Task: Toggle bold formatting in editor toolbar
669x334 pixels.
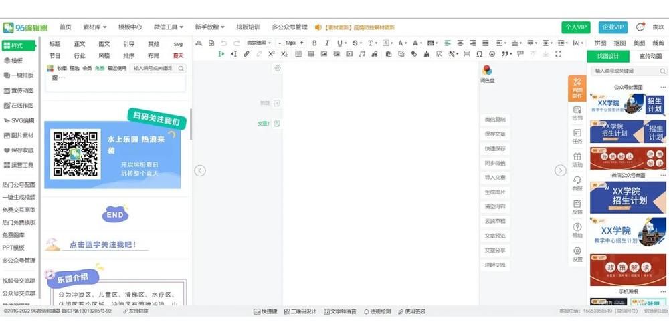Action: tap(314, 43)
